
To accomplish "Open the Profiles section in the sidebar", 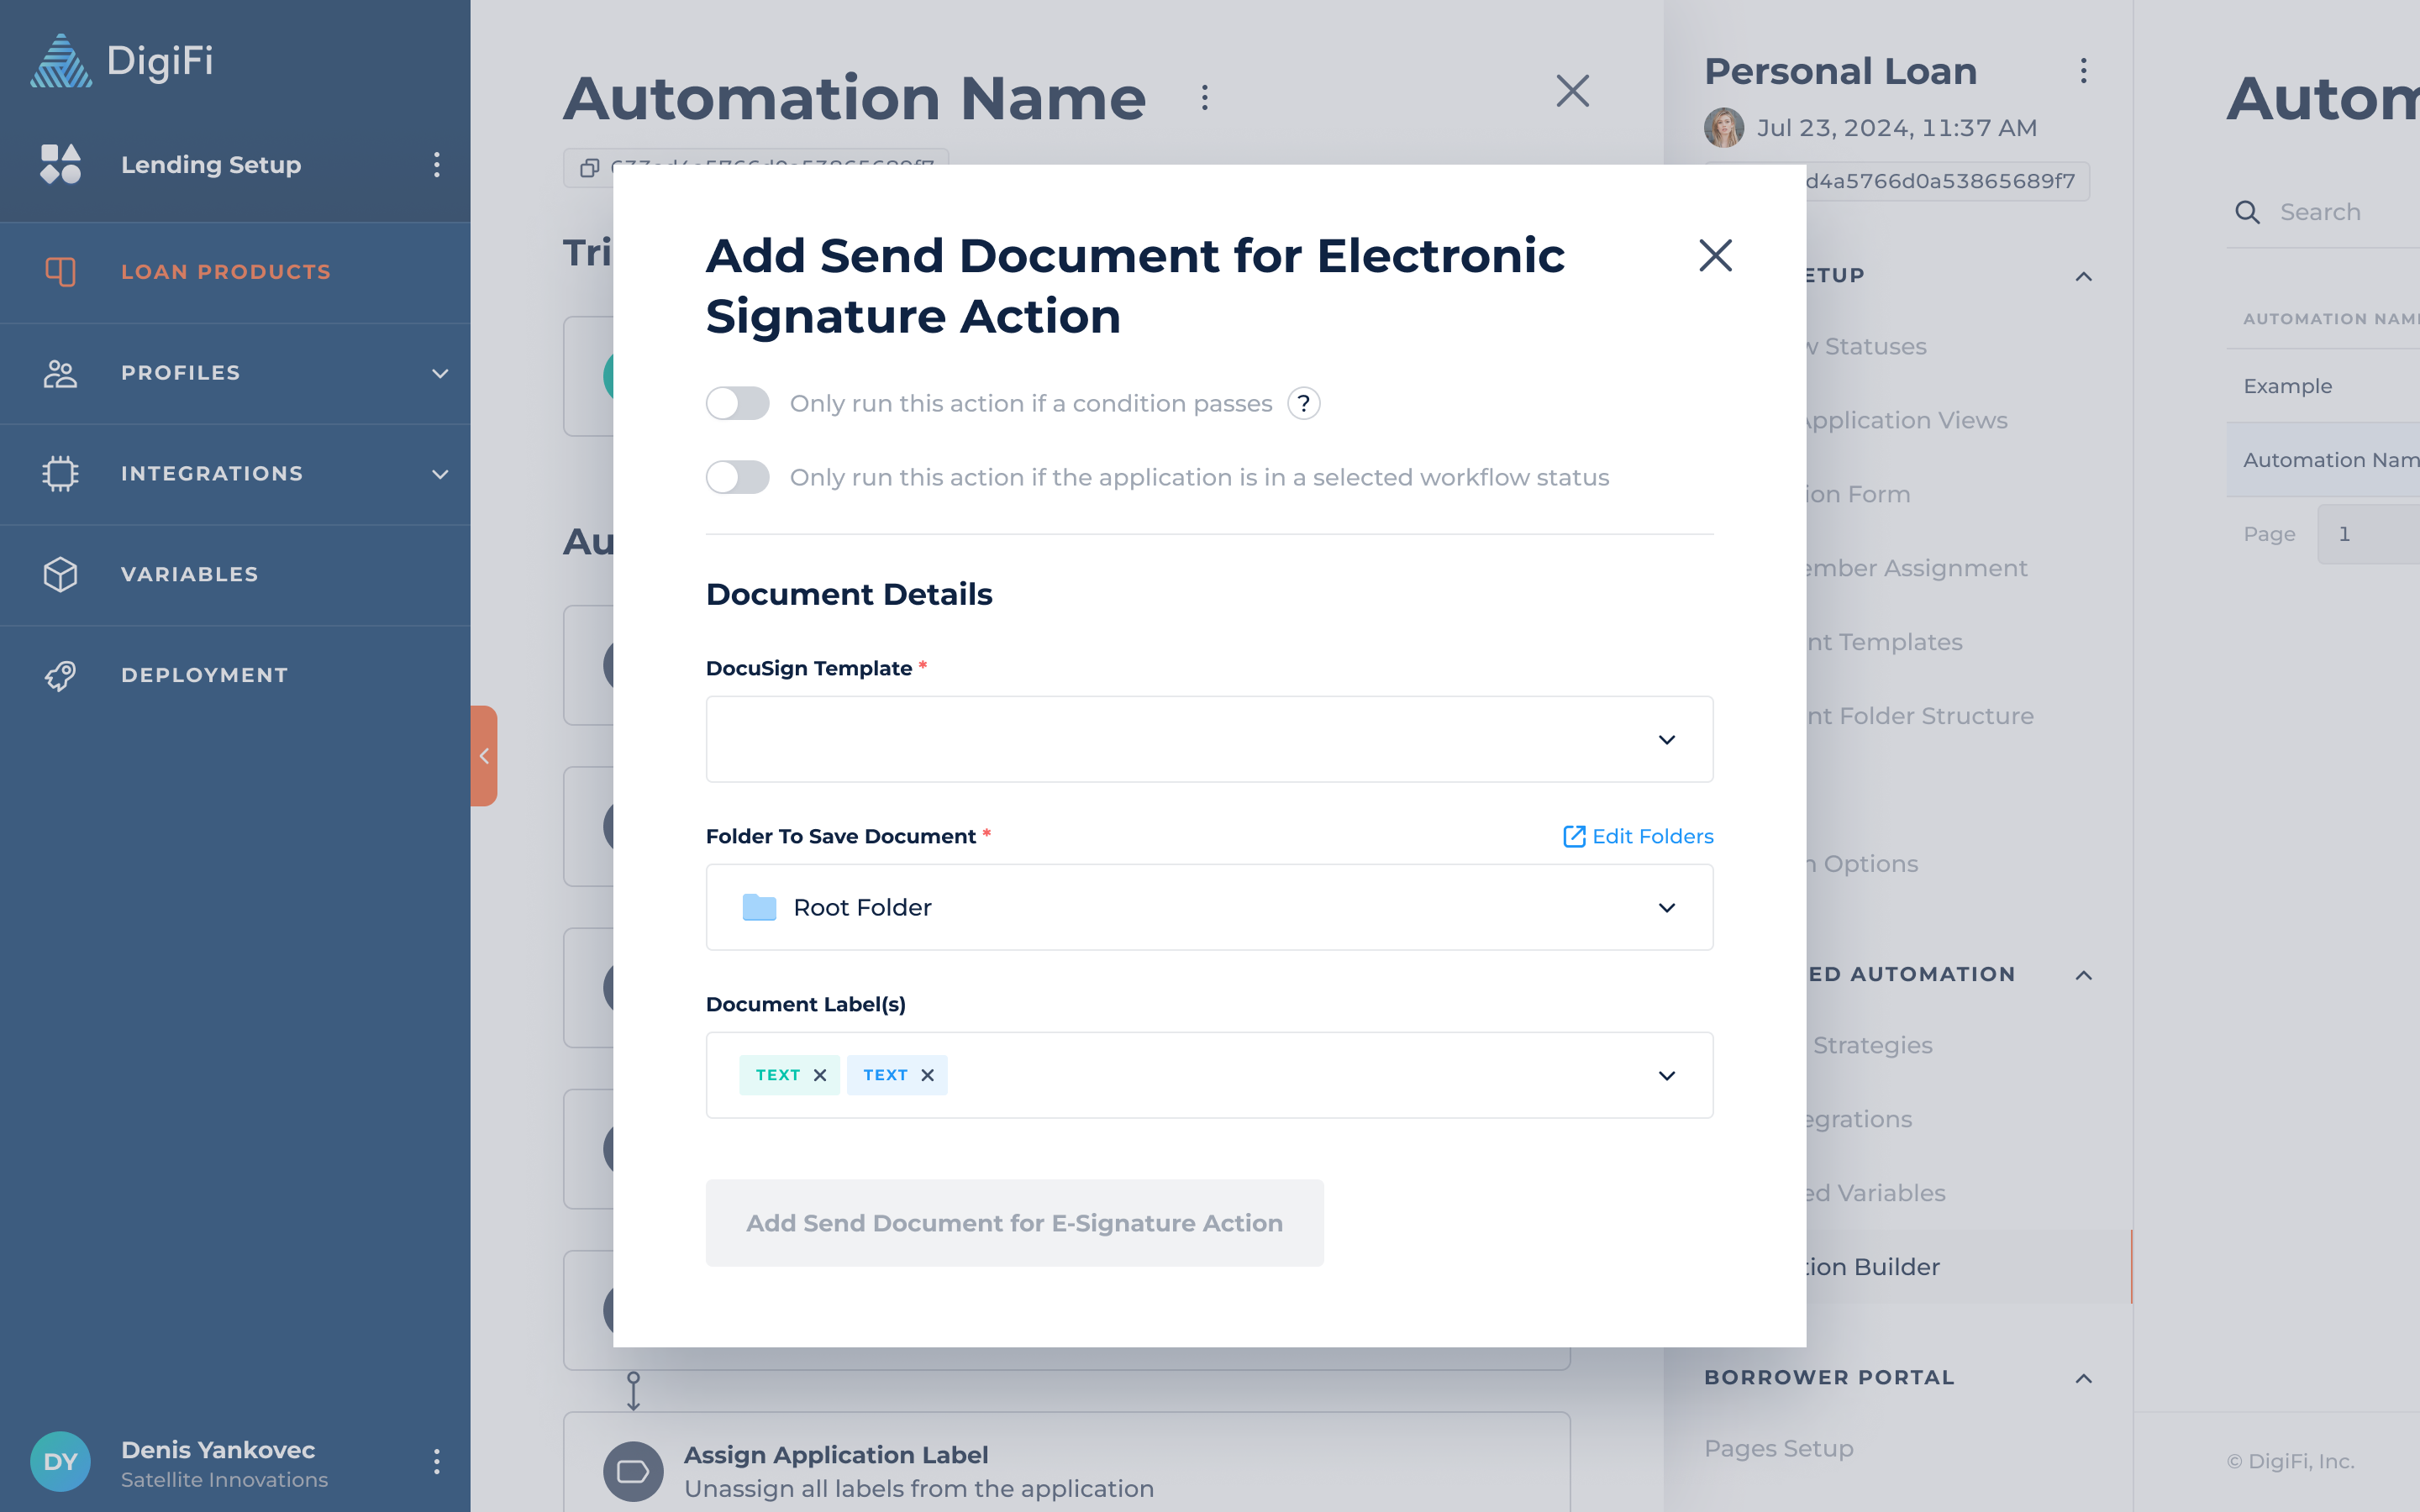I will click(180, 373).
